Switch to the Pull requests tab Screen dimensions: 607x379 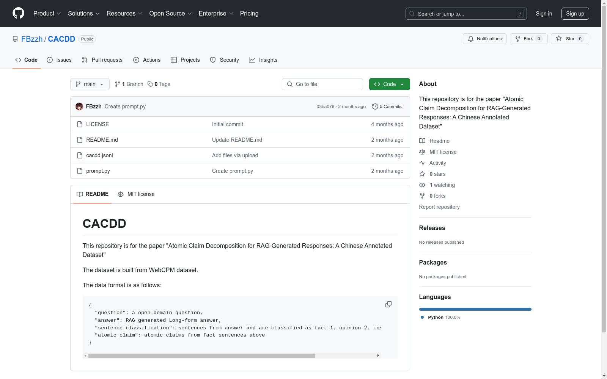click(x=102, y=60)
